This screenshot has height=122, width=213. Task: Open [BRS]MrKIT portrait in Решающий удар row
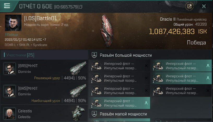pos(9,68)
